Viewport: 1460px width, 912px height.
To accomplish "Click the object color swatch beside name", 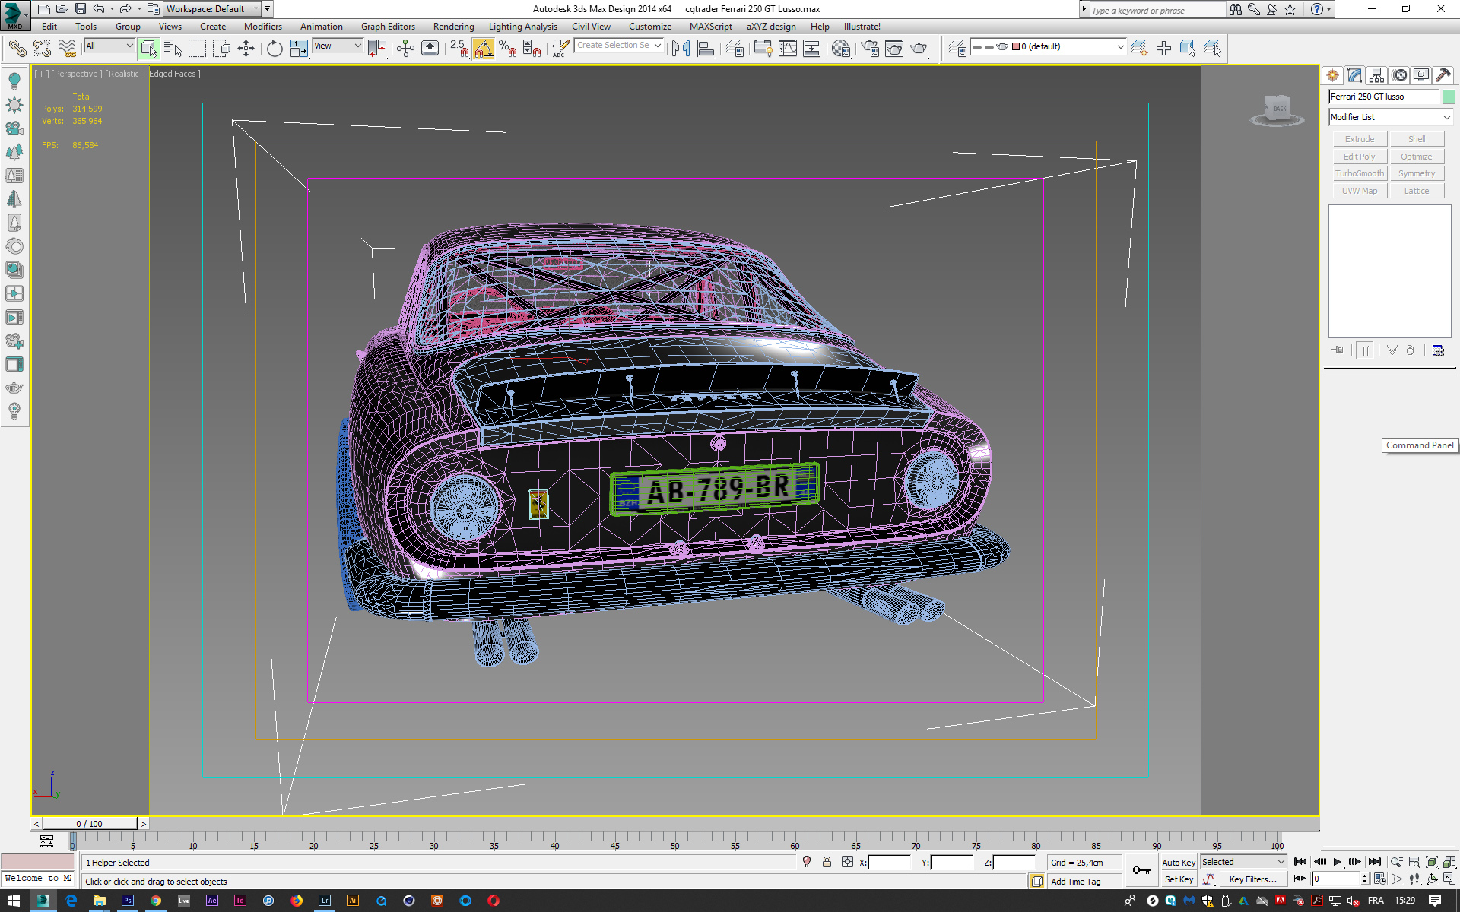I will click(x=1449, y=97).
